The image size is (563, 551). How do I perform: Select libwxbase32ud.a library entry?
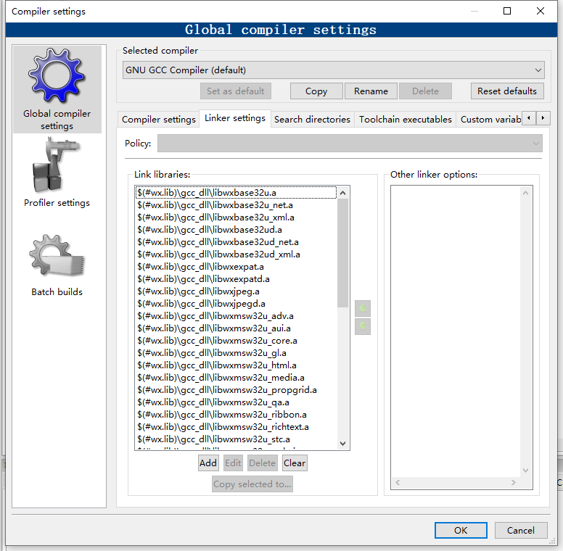tap(236, 230)
